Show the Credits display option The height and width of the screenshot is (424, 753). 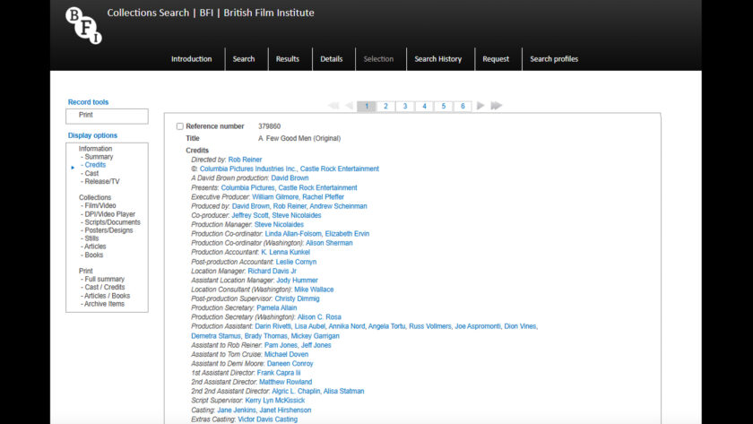(x=95, y=165)
